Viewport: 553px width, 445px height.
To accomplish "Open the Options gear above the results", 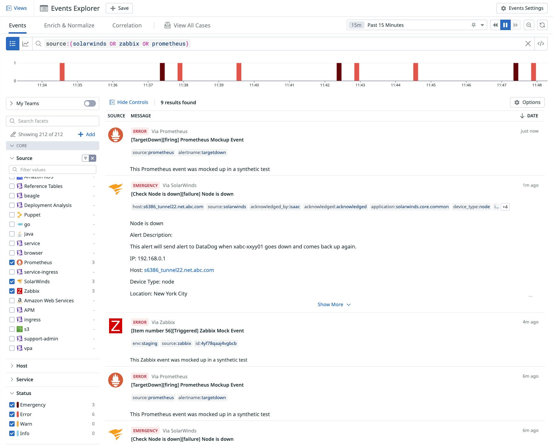I will (527, 102).
